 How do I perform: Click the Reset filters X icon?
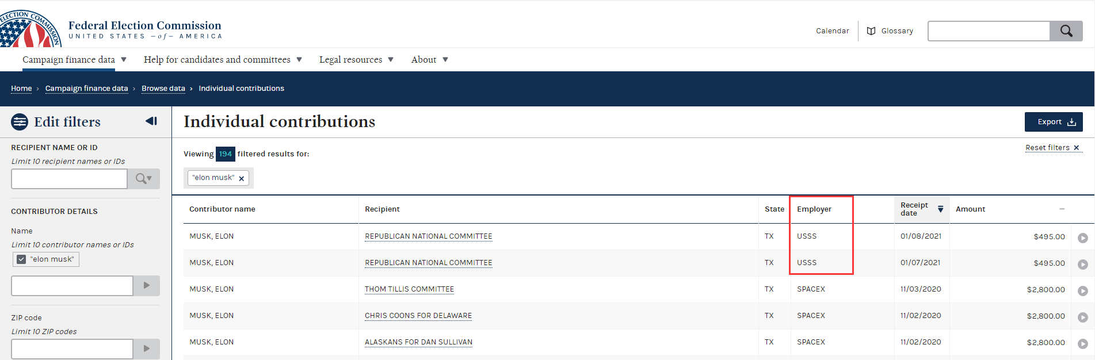click(1077, 148)
